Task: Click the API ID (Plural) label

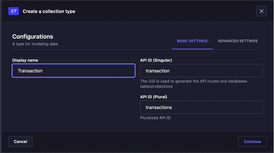Action: tap(154, 97)
